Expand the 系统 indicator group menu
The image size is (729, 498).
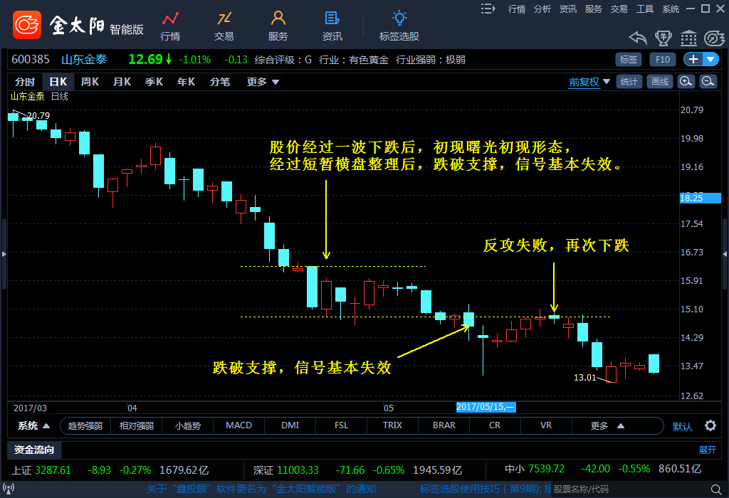[x=34, y=426]
